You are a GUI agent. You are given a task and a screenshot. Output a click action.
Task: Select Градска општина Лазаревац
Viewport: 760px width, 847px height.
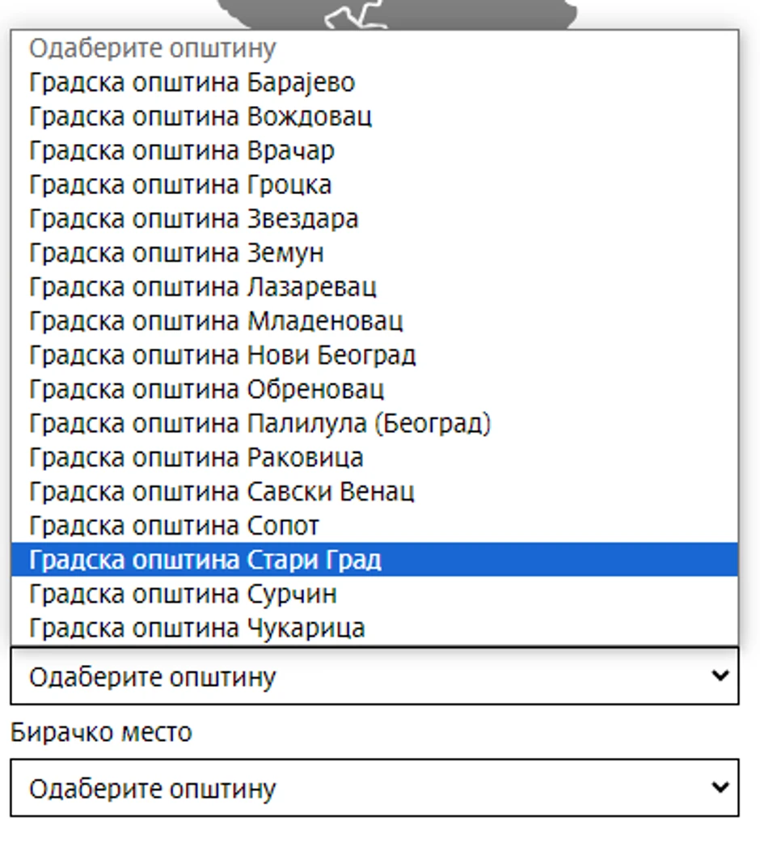pyautogui.click(x=203, y=286)
